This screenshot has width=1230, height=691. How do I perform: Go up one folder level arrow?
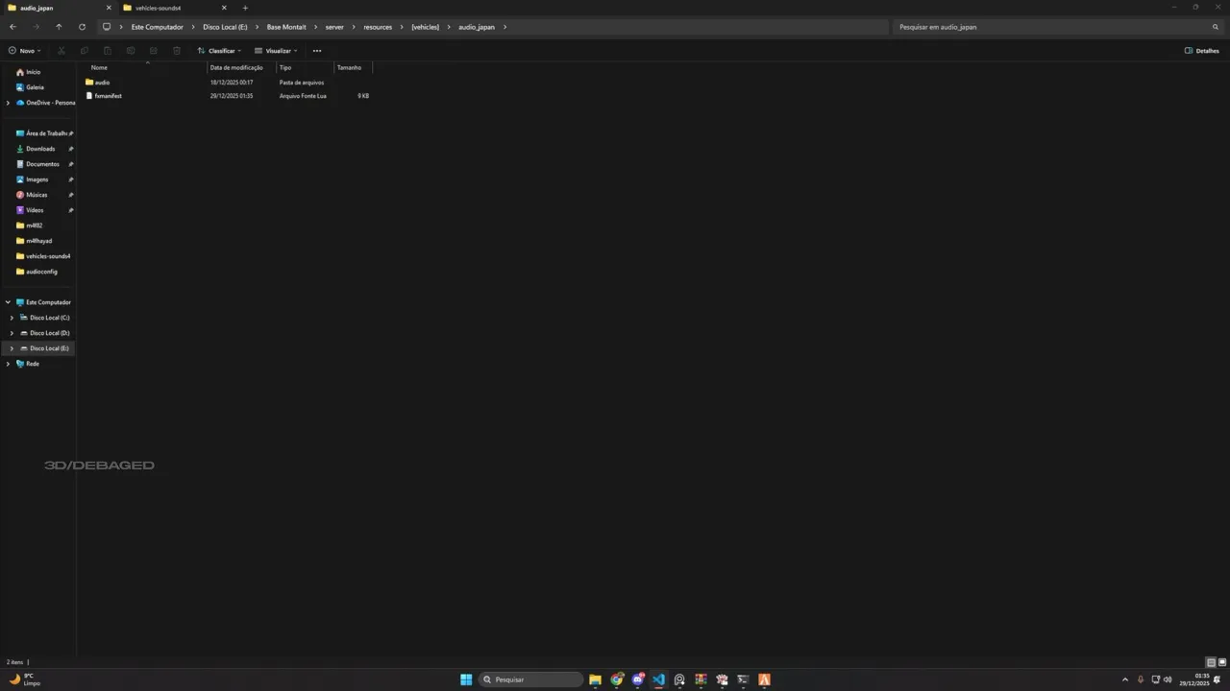coord(59,27)
